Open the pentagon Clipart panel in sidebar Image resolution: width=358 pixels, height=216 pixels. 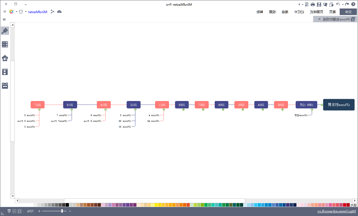tap(5, 58)
